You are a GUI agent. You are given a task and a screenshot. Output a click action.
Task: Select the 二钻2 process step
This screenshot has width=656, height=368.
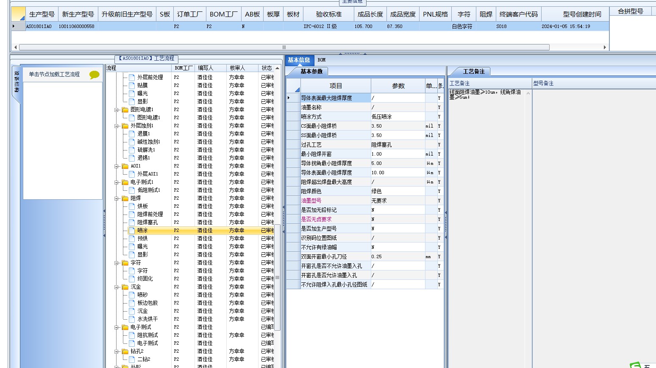(x=144, y=359)
